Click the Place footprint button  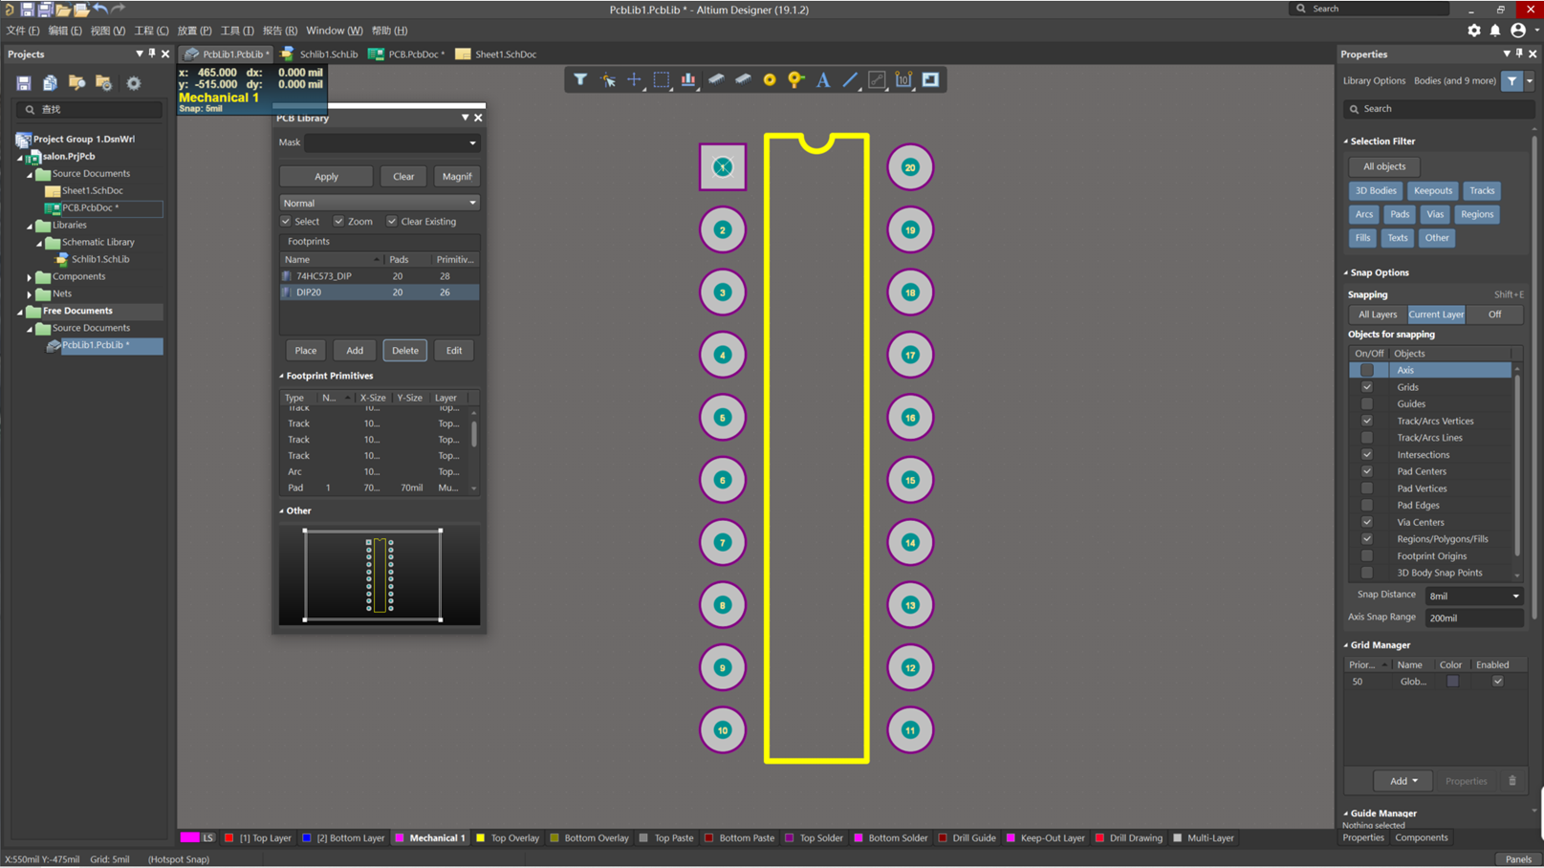click(306, 351)
